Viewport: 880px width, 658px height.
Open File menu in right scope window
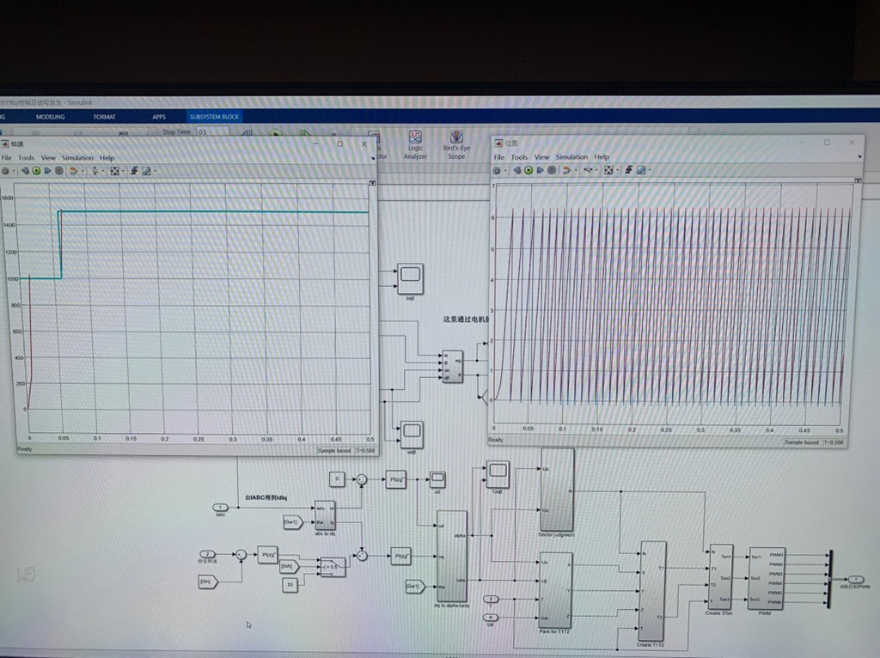499,157
